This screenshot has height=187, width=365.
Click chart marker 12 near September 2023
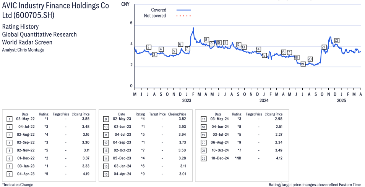238,45
